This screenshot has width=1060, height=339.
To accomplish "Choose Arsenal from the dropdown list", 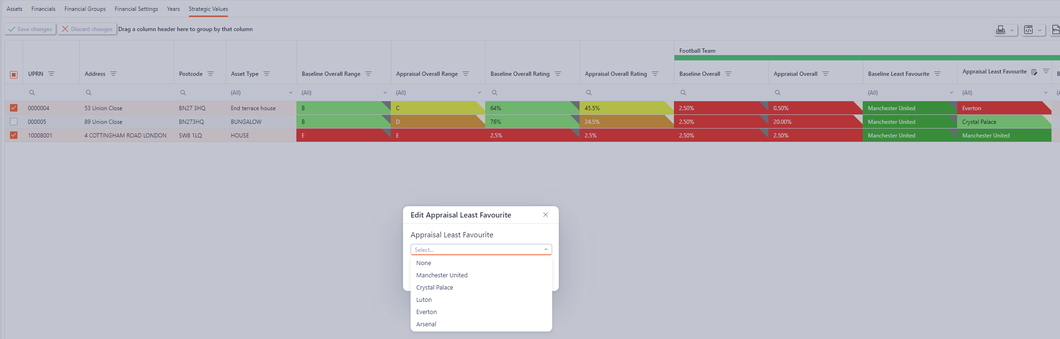I will pyautogui.click(x=481, y=324).
